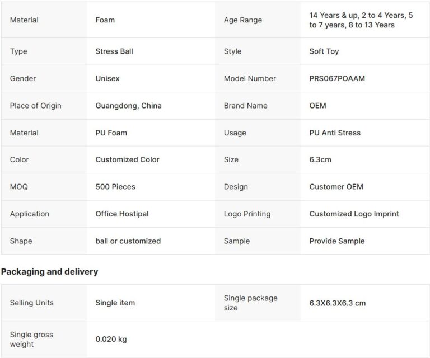Select the "500 Pieces" MOQ value
Image resolution: width=430 pixels, height=358 pixels.
(115, 187)
